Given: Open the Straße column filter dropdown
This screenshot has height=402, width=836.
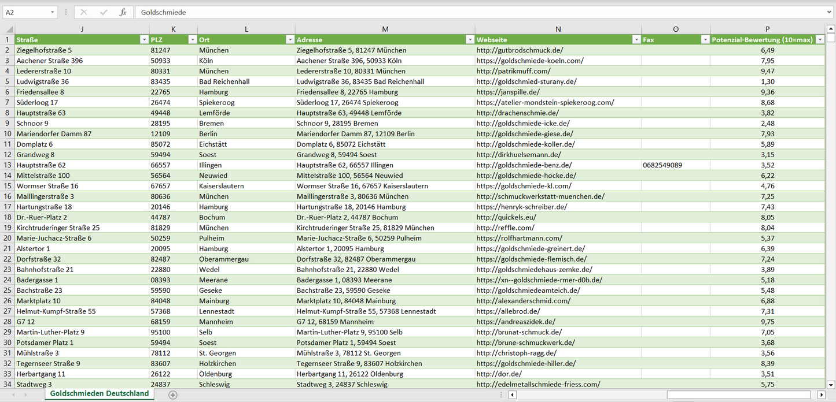Looking at the screenshot, I should tap(144, 40).
